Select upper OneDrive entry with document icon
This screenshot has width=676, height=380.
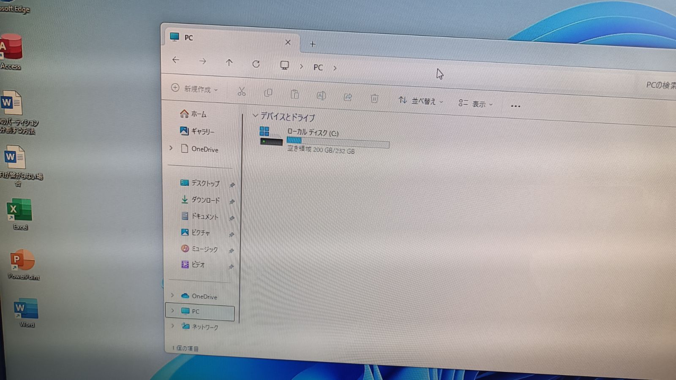(x=199, y=149)
